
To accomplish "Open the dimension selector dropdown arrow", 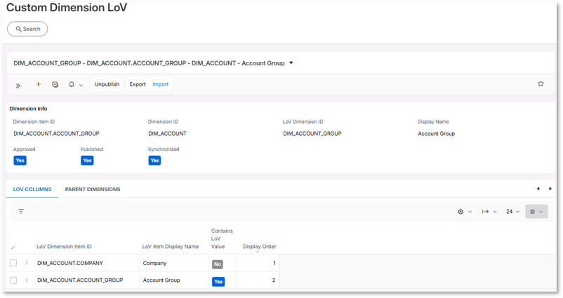I will 291,63.
